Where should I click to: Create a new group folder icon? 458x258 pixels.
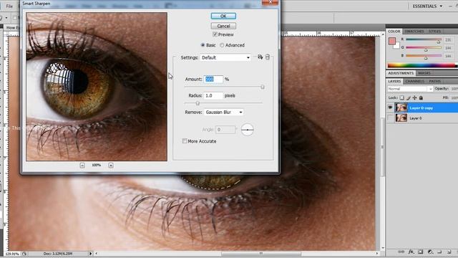(x=439, y=252)
